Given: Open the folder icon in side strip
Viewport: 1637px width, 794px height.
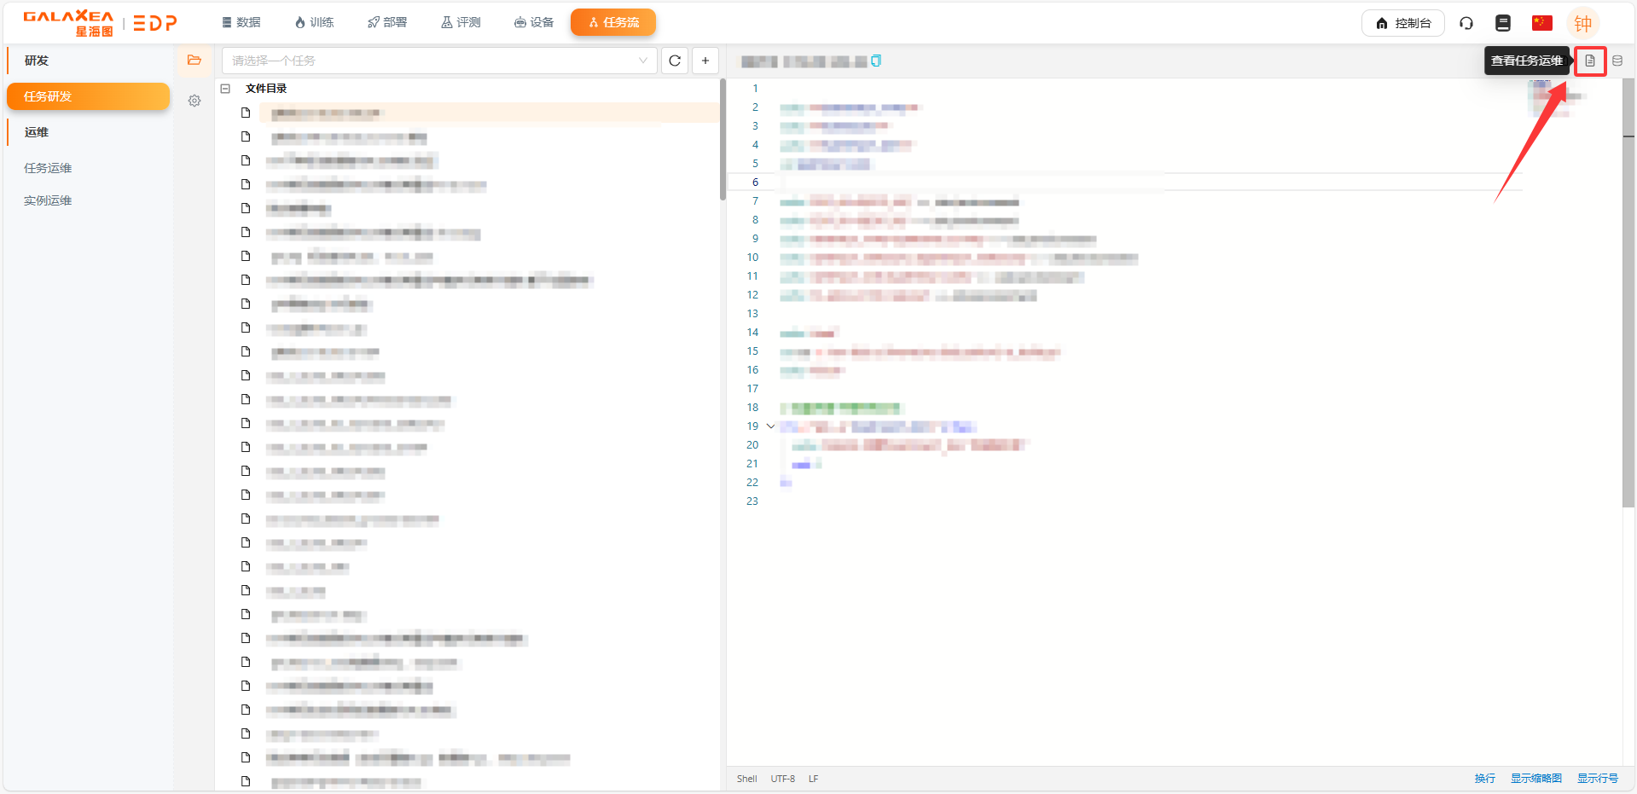Looking at the screenshot, I should pyautogui.click(x=194, y=61).
